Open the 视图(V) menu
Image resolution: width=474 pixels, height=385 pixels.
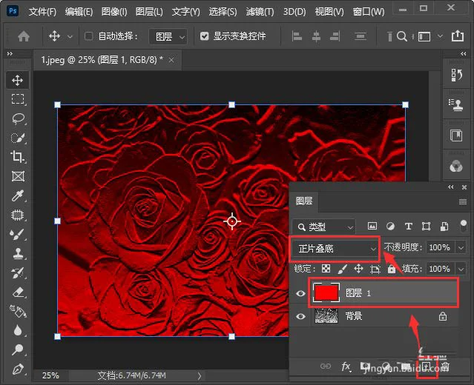tap(329, 11)
